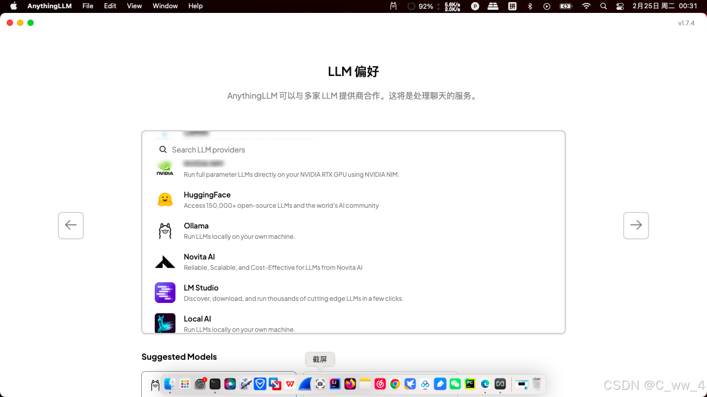Open WPS Office in the Dock

290,384
